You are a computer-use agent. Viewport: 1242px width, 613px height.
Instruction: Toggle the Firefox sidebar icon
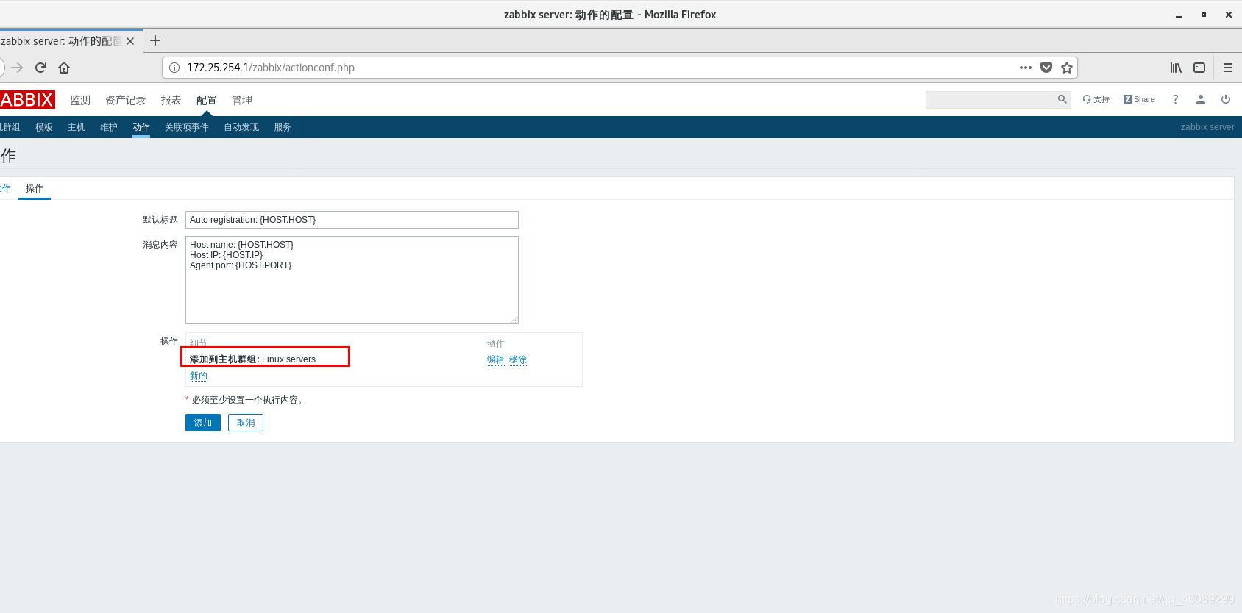click(1199, 68)
